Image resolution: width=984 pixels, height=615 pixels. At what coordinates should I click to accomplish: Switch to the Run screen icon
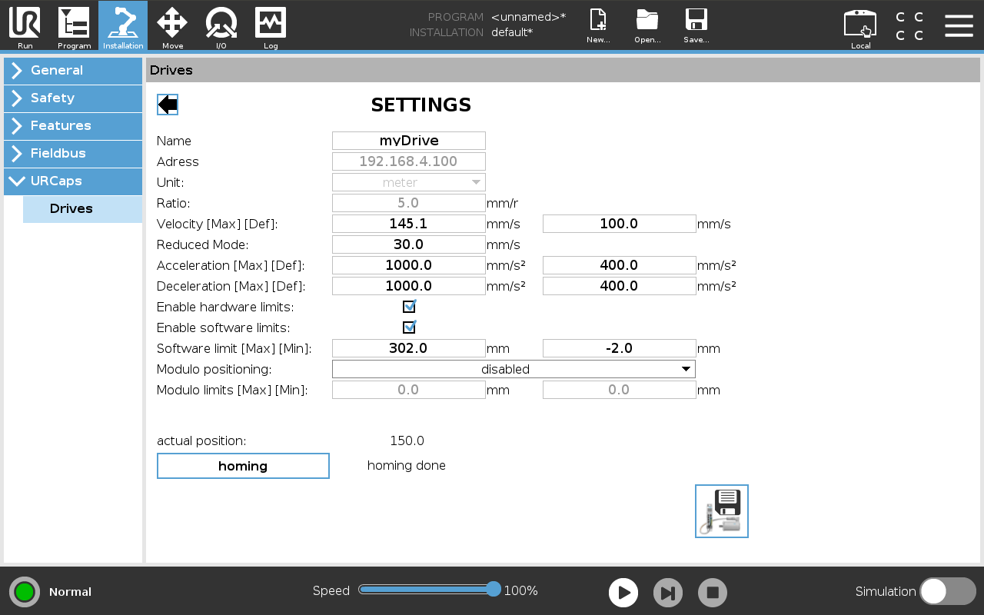click(24, 27)
